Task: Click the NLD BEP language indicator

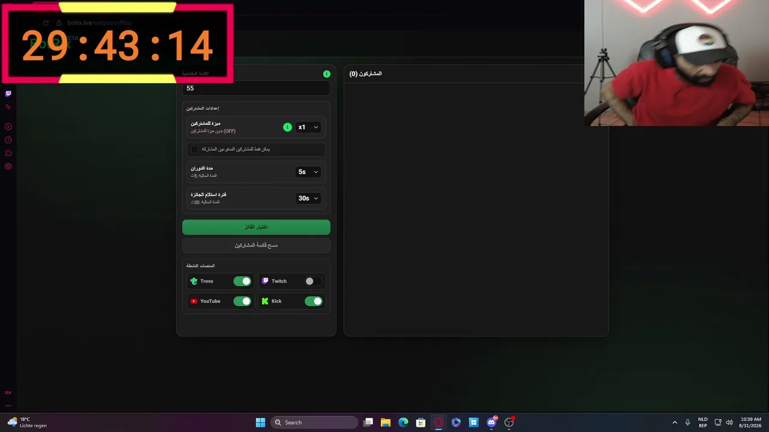Action: [702, 422]
